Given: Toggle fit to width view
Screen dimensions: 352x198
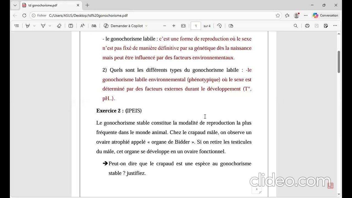Looking at the screenshot, I should coord(183,26).
